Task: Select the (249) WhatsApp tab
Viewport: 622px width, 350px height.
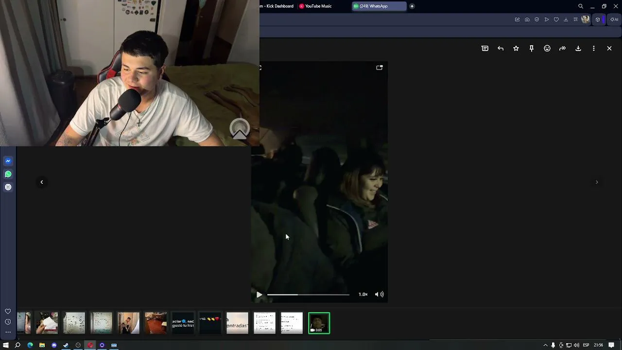Action: pos(379,6)
